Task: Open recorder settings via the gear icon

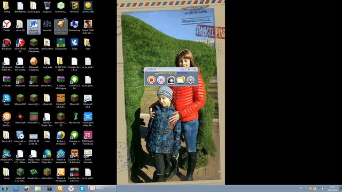Action: (190, 80)
